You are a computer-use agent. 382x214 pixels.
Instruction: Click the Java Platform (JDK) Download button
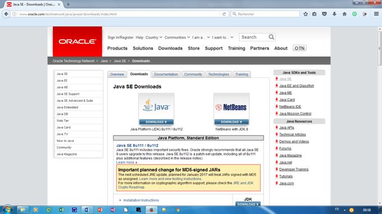click(x=156, y=122)
